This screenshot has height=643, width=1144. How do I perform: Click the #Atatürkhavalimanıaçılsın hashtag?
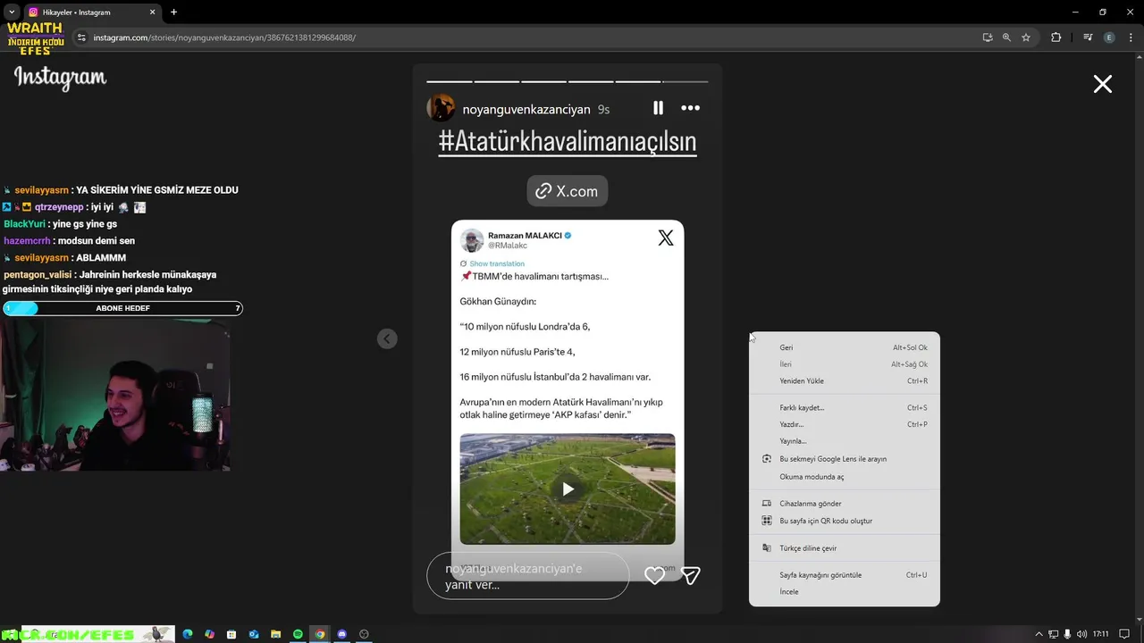coord(567,141)
